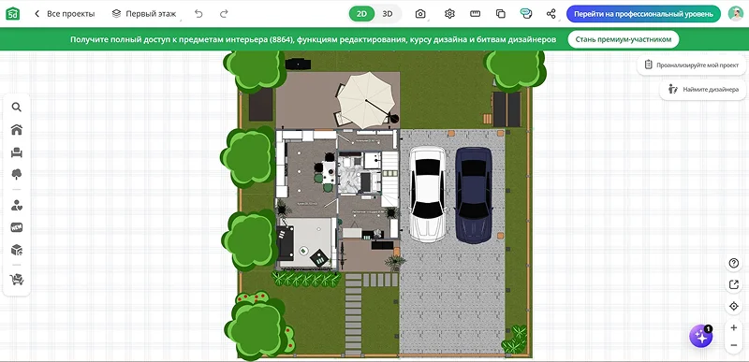Image resolution: width=749 pixels, height=362 pixels.
Task: Click the copy/duplicate icon
Action: pyautogui.click(x=501, y=14)
